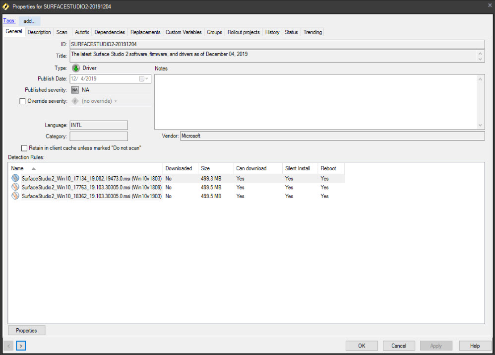This screenshot has width=495, height=355.
Task: Select the Win10v1903 MSI package icon
Action: [15, 196]
